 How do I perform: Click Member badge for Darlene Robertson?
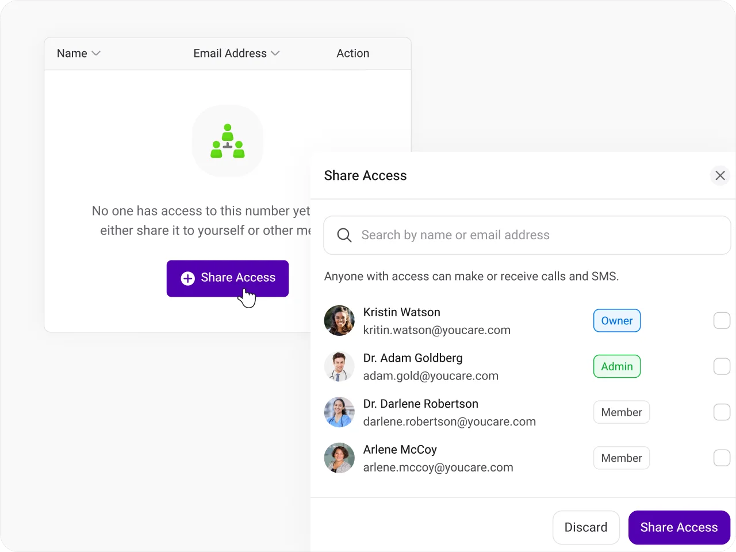pos(622,412)
